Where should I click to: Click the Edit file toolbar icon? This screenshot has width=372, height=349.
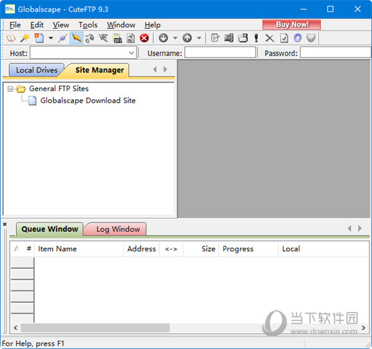(x=215, y=38)
